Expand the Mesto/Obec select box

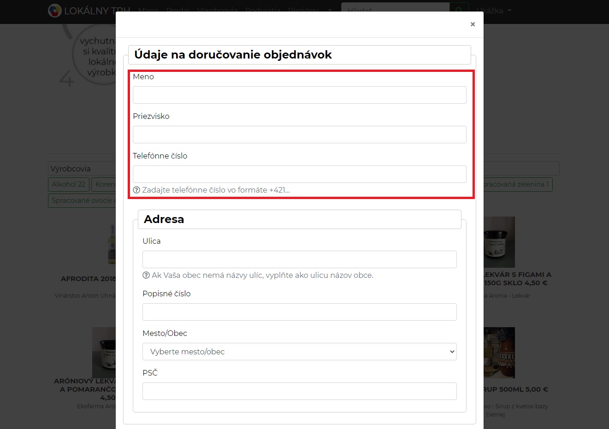pyautogui.click(x=299, y=352)
